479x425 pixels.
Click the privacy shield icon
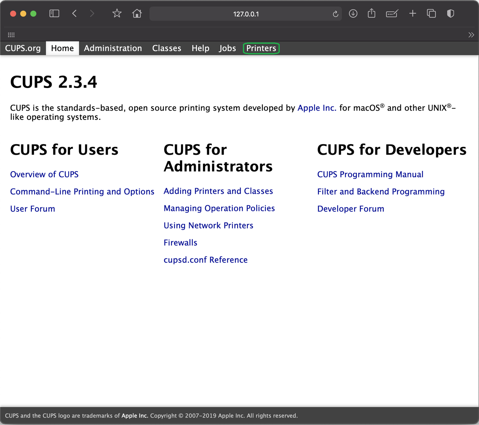click(x=451, y=14)
